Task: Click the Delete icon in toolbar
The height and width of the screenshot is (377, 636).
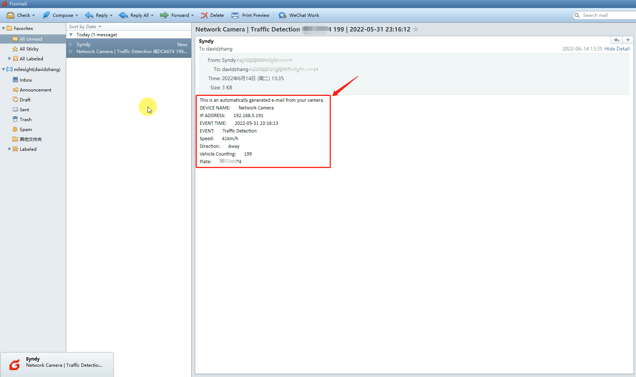Action: point(204,15)
